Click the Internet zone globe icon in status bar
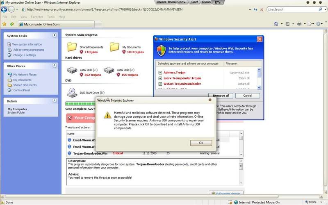 [236, 202]
